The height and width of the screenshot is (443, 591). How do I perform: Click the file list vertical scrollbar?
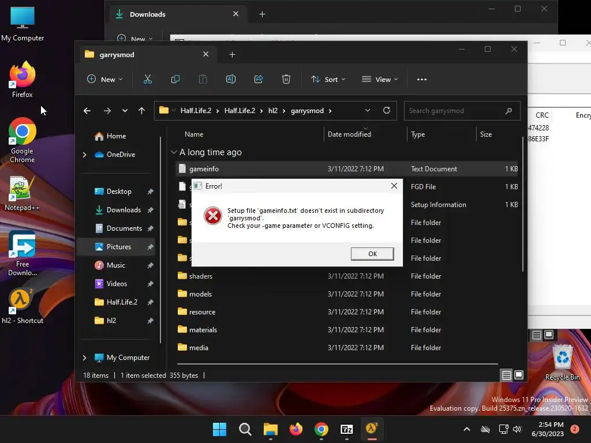pyautogui.click(x=522, y=204)
